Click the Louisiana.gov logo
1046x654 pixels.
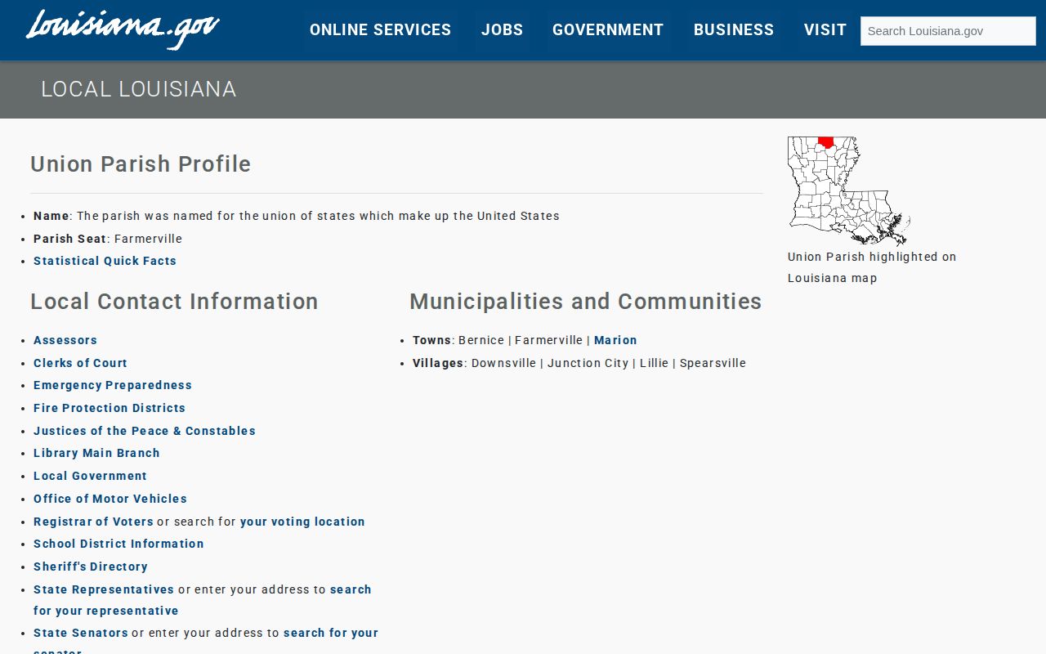[x=123, y=29]
